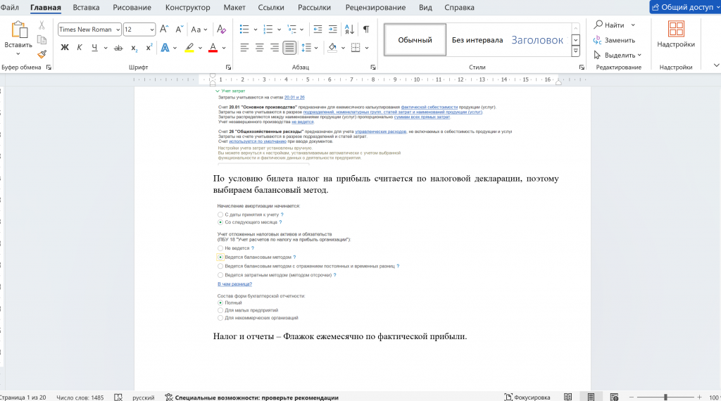Viewport: 721px width, 401px height.
Task: Increase paragraph indent
Action: click(333, 29)
